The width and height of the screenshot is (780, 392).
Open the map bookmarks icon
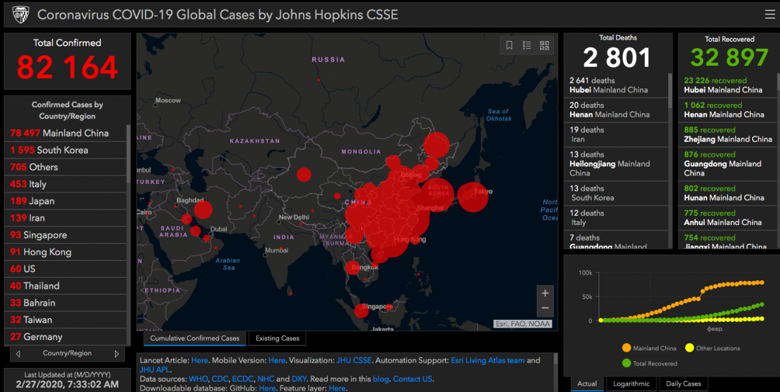click(x=510, y=46)
